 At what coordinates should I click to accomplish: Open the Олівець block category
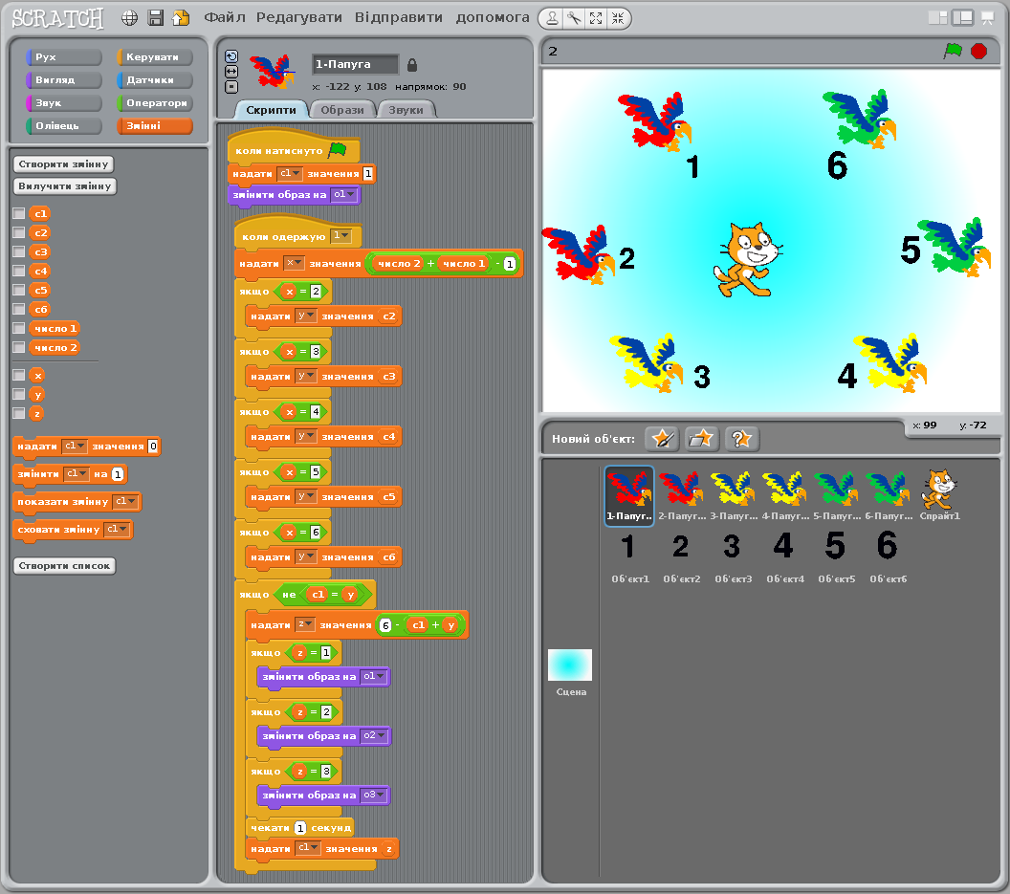pos(64,125)
